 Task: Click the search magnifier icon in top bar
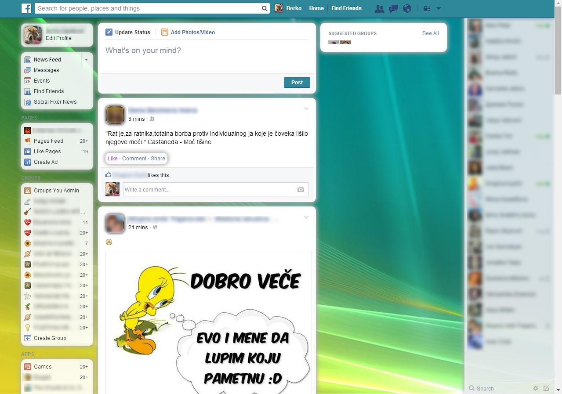pyautogui.click(x=265, y=8)
